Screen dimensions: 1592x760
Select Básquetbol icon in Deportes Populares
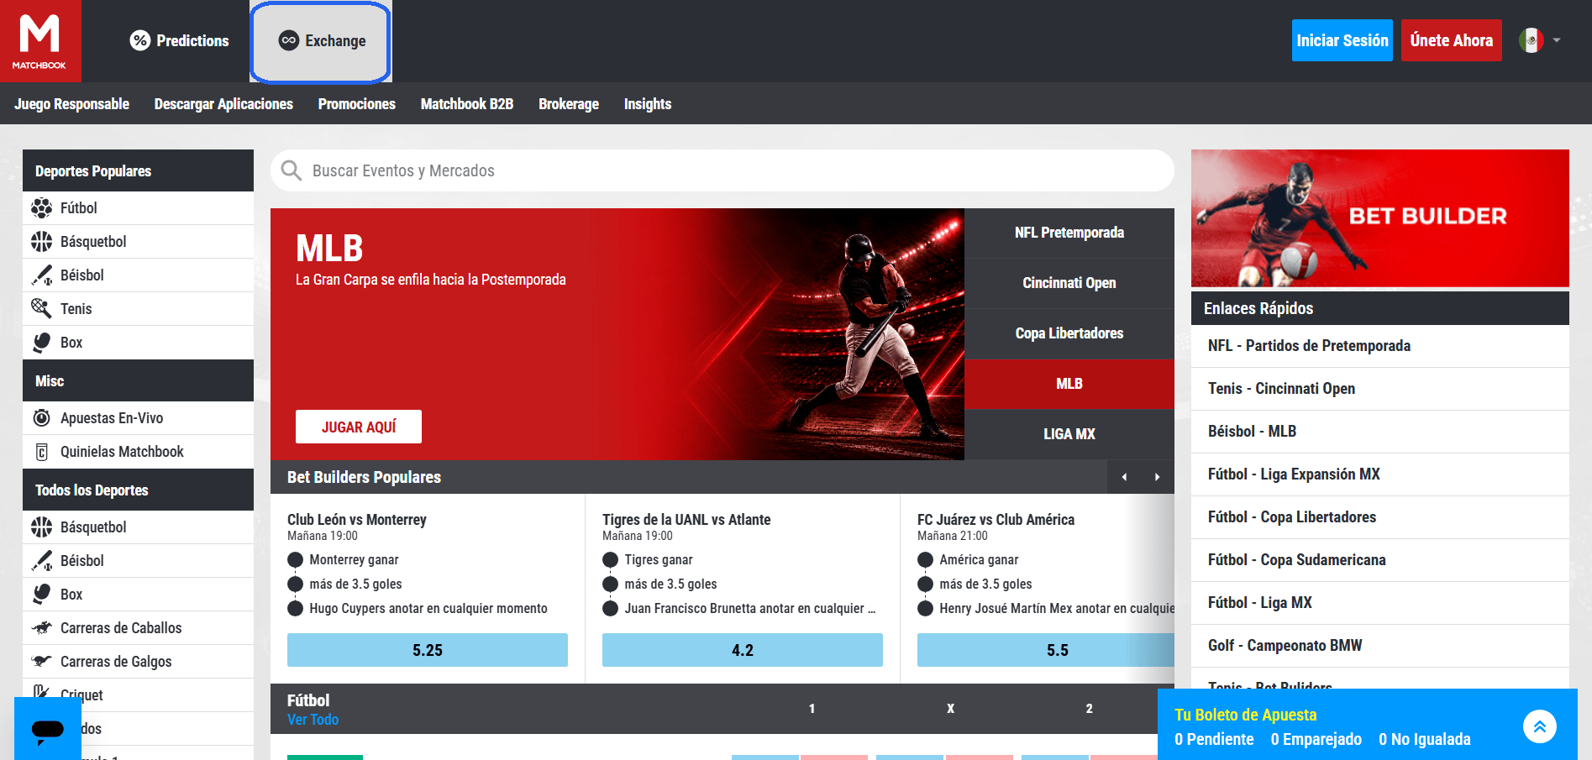[x=41, y=241]
